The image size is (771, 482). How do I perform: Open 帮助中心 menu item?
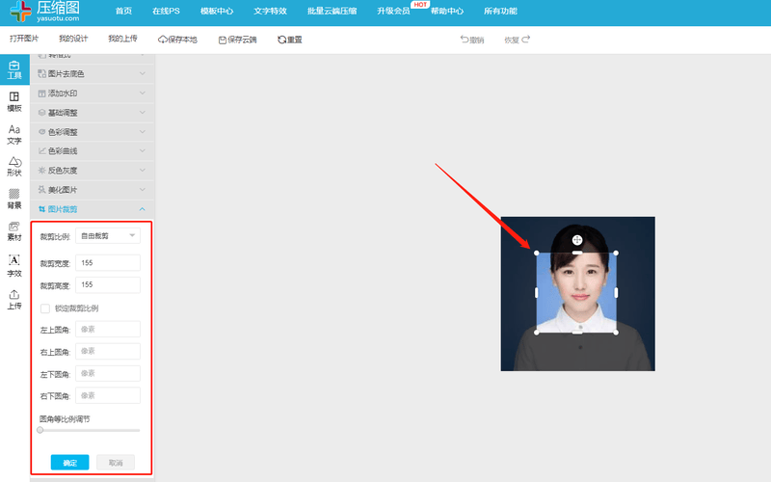[447, 11]
